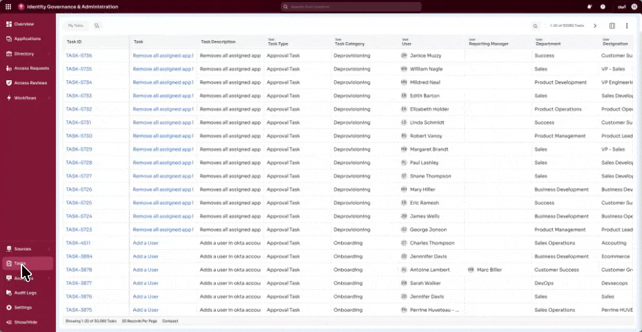
Task: Expand the Workflows submenu chevron
Action: pos(48,98)
